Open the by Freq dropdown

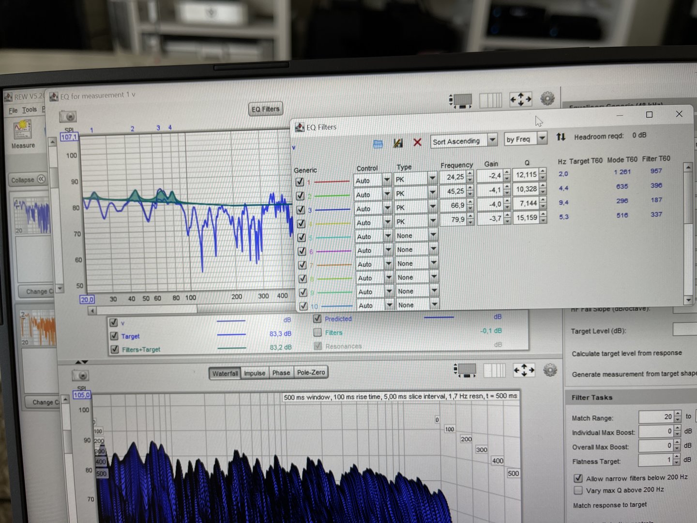542,138
